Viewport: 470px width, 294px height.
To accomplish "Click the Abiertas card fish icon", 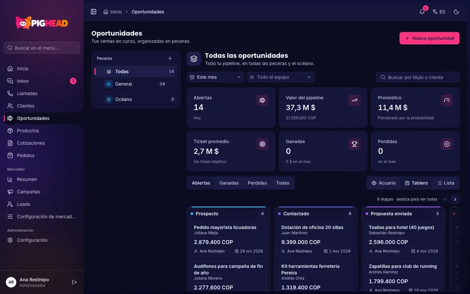I will (x=262, y=100).
